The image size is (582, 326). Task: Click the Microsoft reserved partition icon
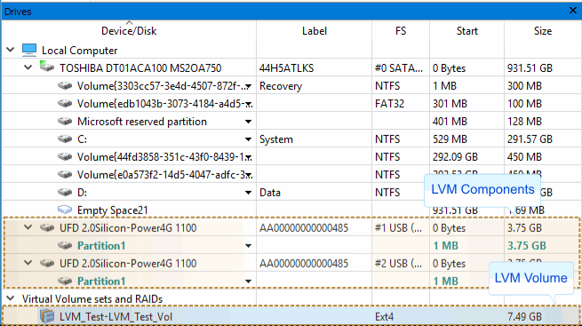click(65, 122)
